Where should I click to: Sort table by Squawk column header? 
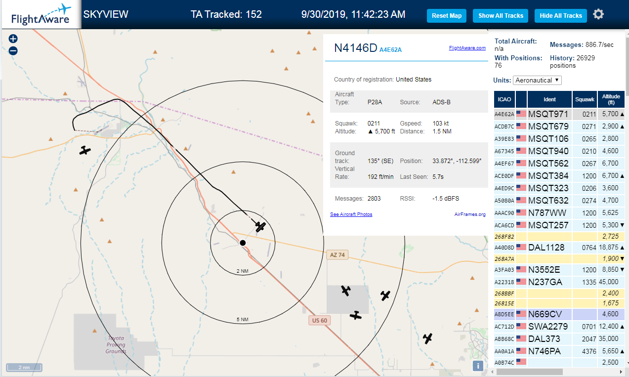tap(585, 99)
